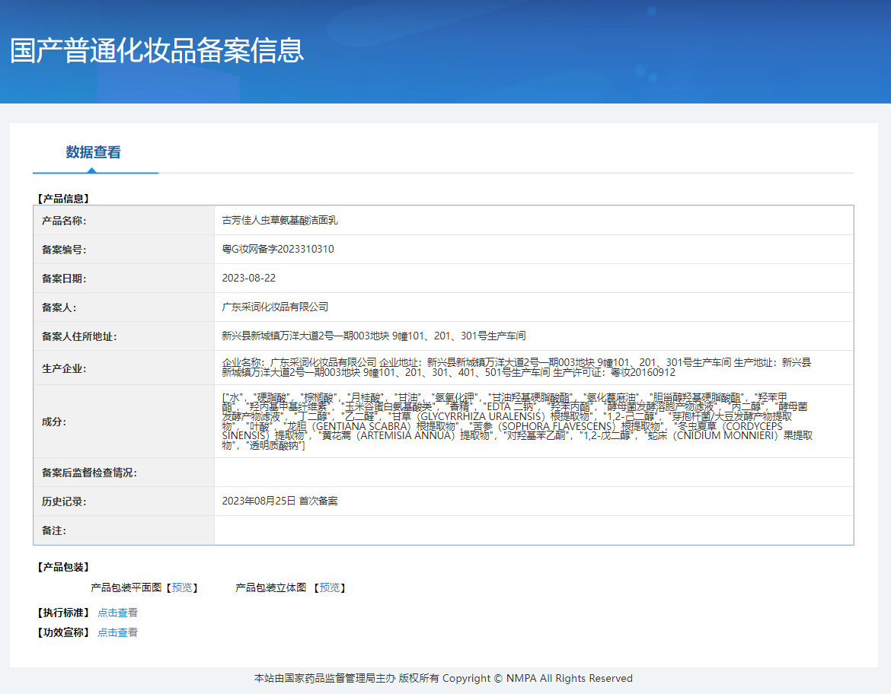Click the 备注 row label

(53, 531)
